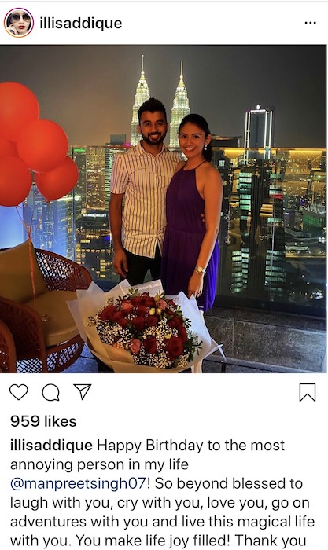Tap the couple in the post photo
Image resolution: width=328 pixels, height=550 pixels.
pyautogui.click(x=166, y=203)
